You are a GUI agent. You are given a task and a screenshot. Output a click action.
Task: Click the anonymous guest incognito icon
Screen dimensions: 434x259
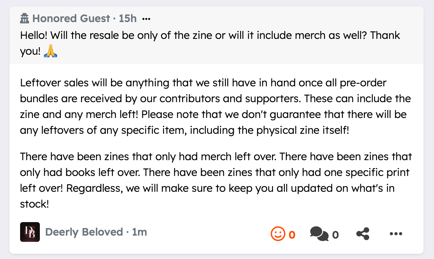click(25, 19)
